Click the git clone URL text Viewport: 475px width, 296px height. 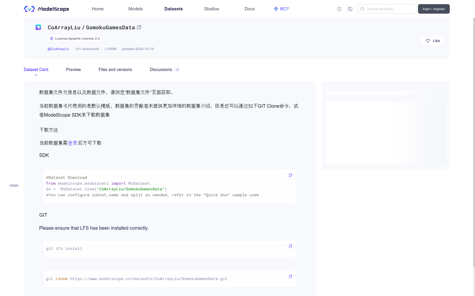point(149,279)
